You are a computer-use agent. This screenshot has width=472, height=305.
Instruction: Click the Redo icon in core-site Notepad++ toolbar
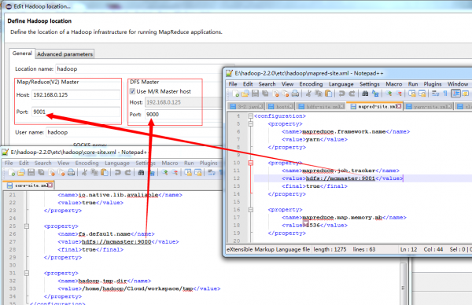point(127,172)
